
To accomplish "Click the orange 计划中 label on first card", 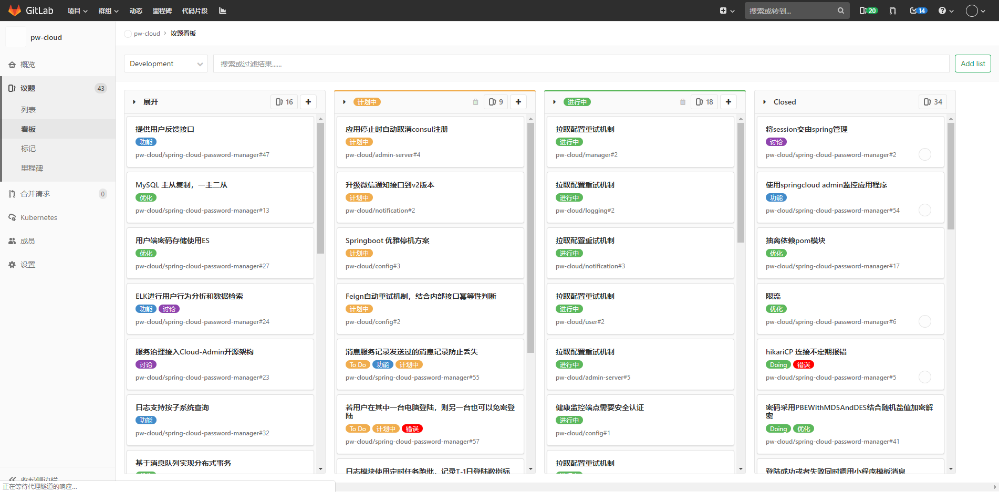I will (x=359, y=142).
